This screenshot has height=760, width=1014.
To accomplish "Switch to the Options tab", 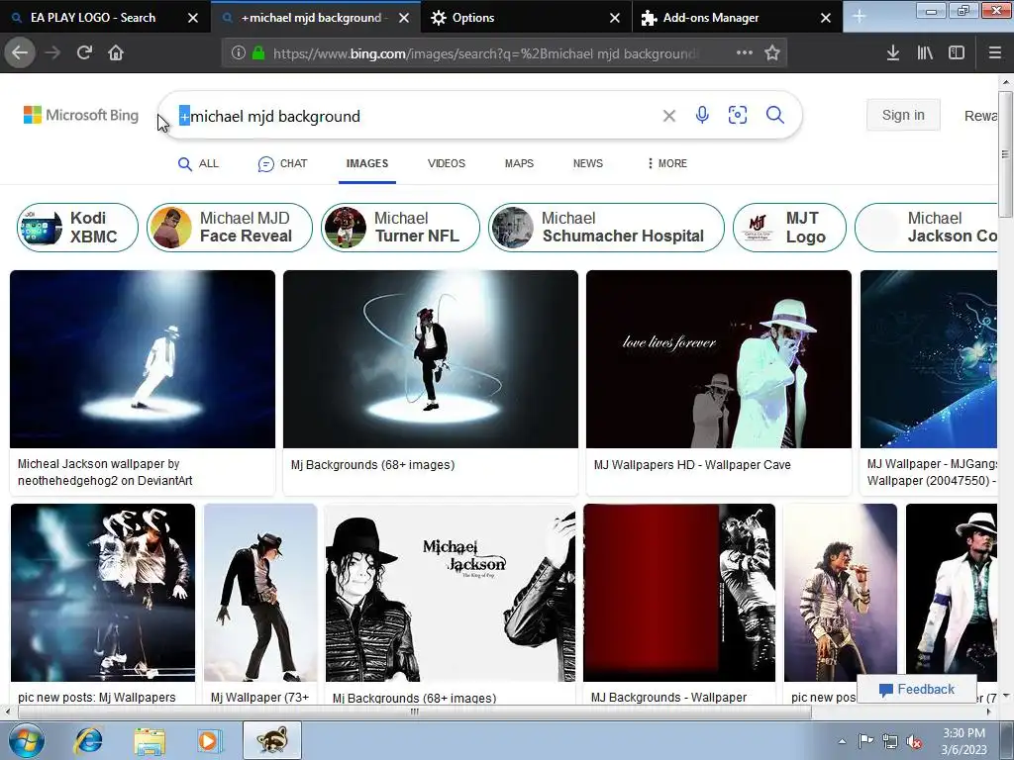I will click(x=472, y=18).
